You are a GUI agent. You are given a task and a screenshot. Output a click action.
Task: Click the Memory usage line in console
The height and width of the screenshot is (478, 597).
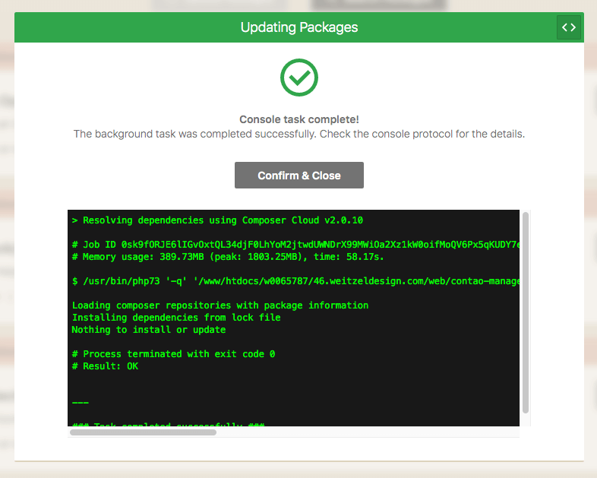pos(228,257)
